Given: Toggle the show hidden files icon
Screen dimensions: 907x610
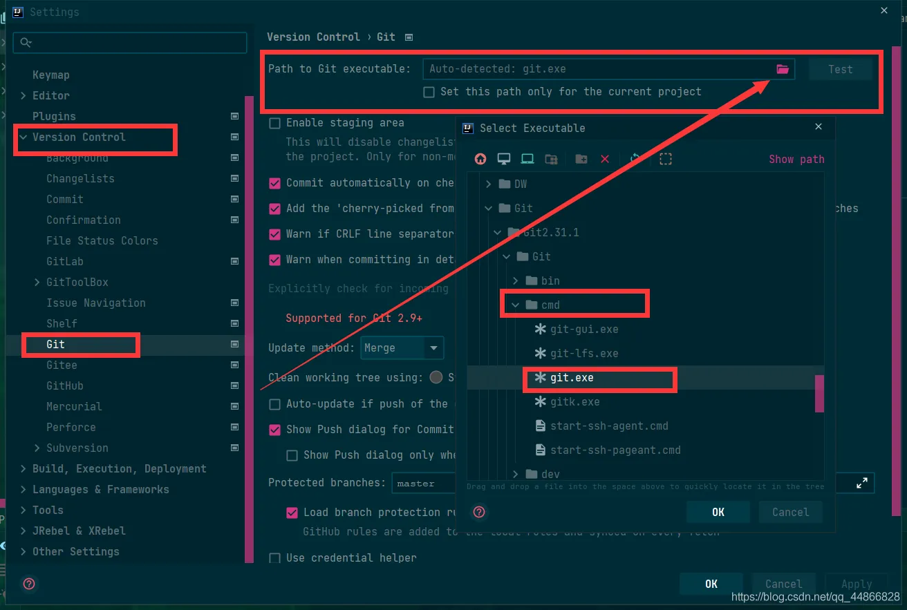Looking at the screenshot, I should pyautogui.click(x=666, y=159).
